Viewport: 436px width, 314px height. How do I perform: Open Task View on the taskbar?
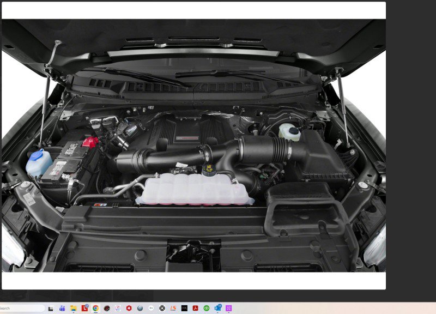click(51, 308)
